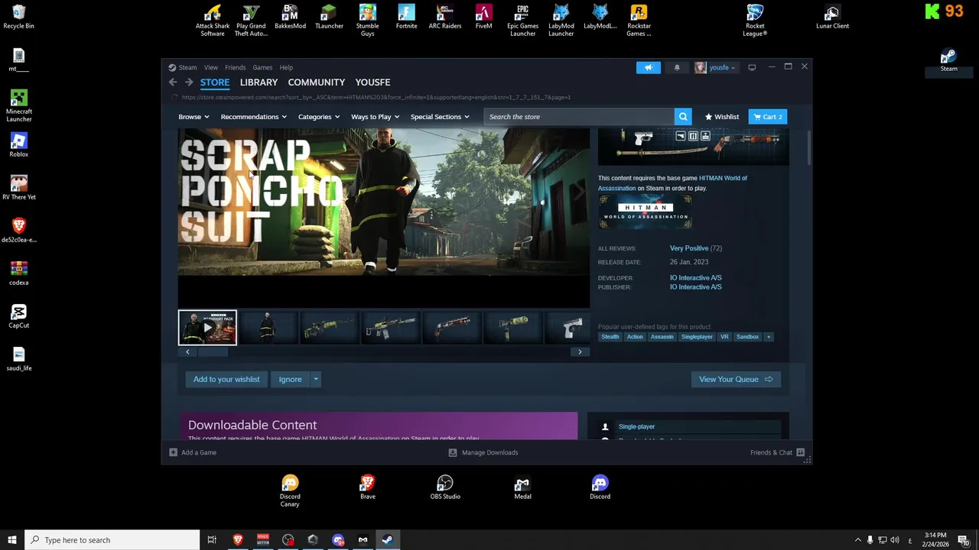Image resolution: width=979 pixels, height=550 pixels.
Task: Open the YOUSFE profile tab
Action: coord(372,82)
